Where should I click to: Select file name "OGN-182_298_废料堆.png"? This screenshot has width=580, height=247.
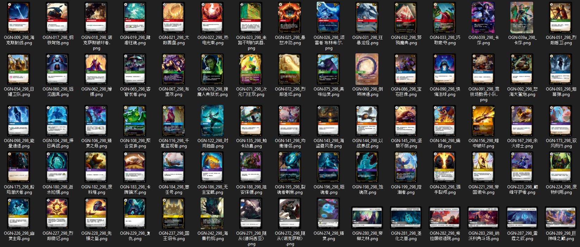click(x=96, y=189)
